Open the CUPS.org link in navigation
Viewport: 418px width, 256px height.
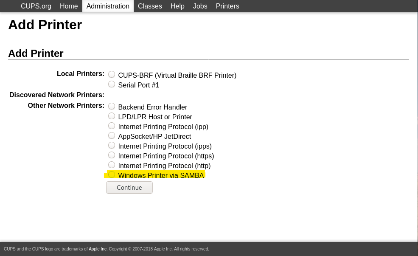(x=36, y=6)
